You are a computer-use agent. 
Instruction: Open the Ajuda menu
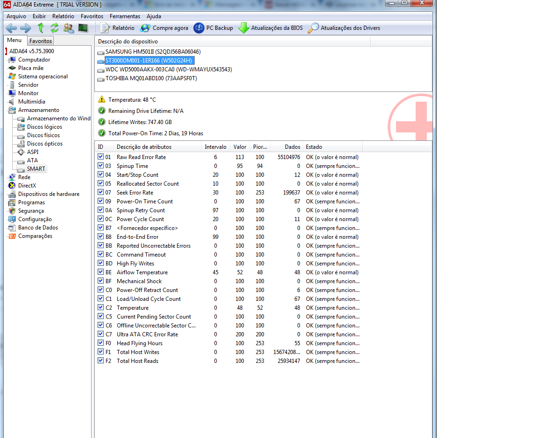[x=154, y=16]
